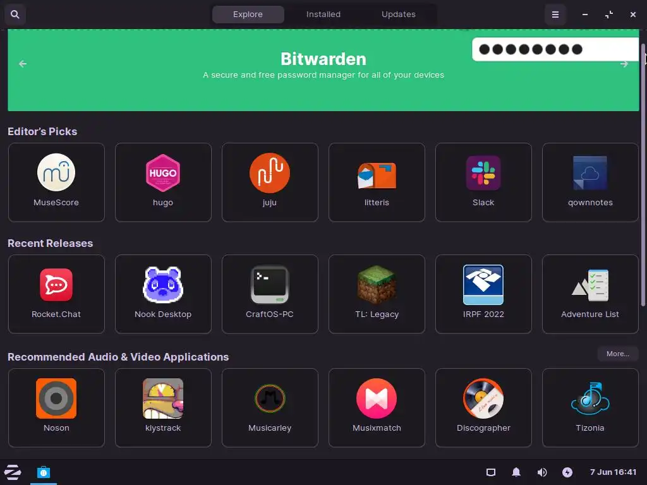Switch to the Explore tab
Screen dimensions: 647x485
[248, 15]
